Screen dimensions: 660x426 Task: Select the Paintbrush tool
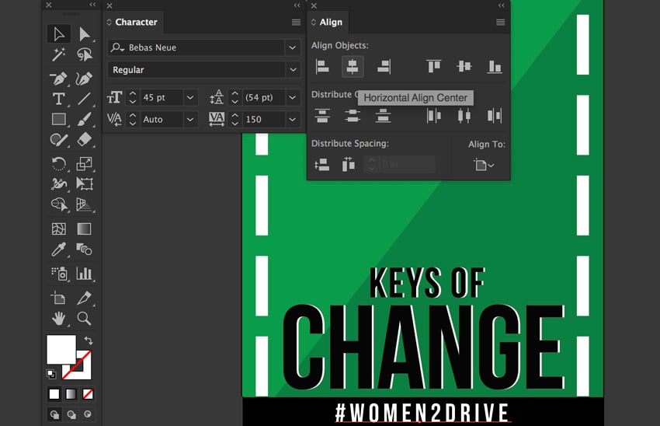click(x=84, y=119)
